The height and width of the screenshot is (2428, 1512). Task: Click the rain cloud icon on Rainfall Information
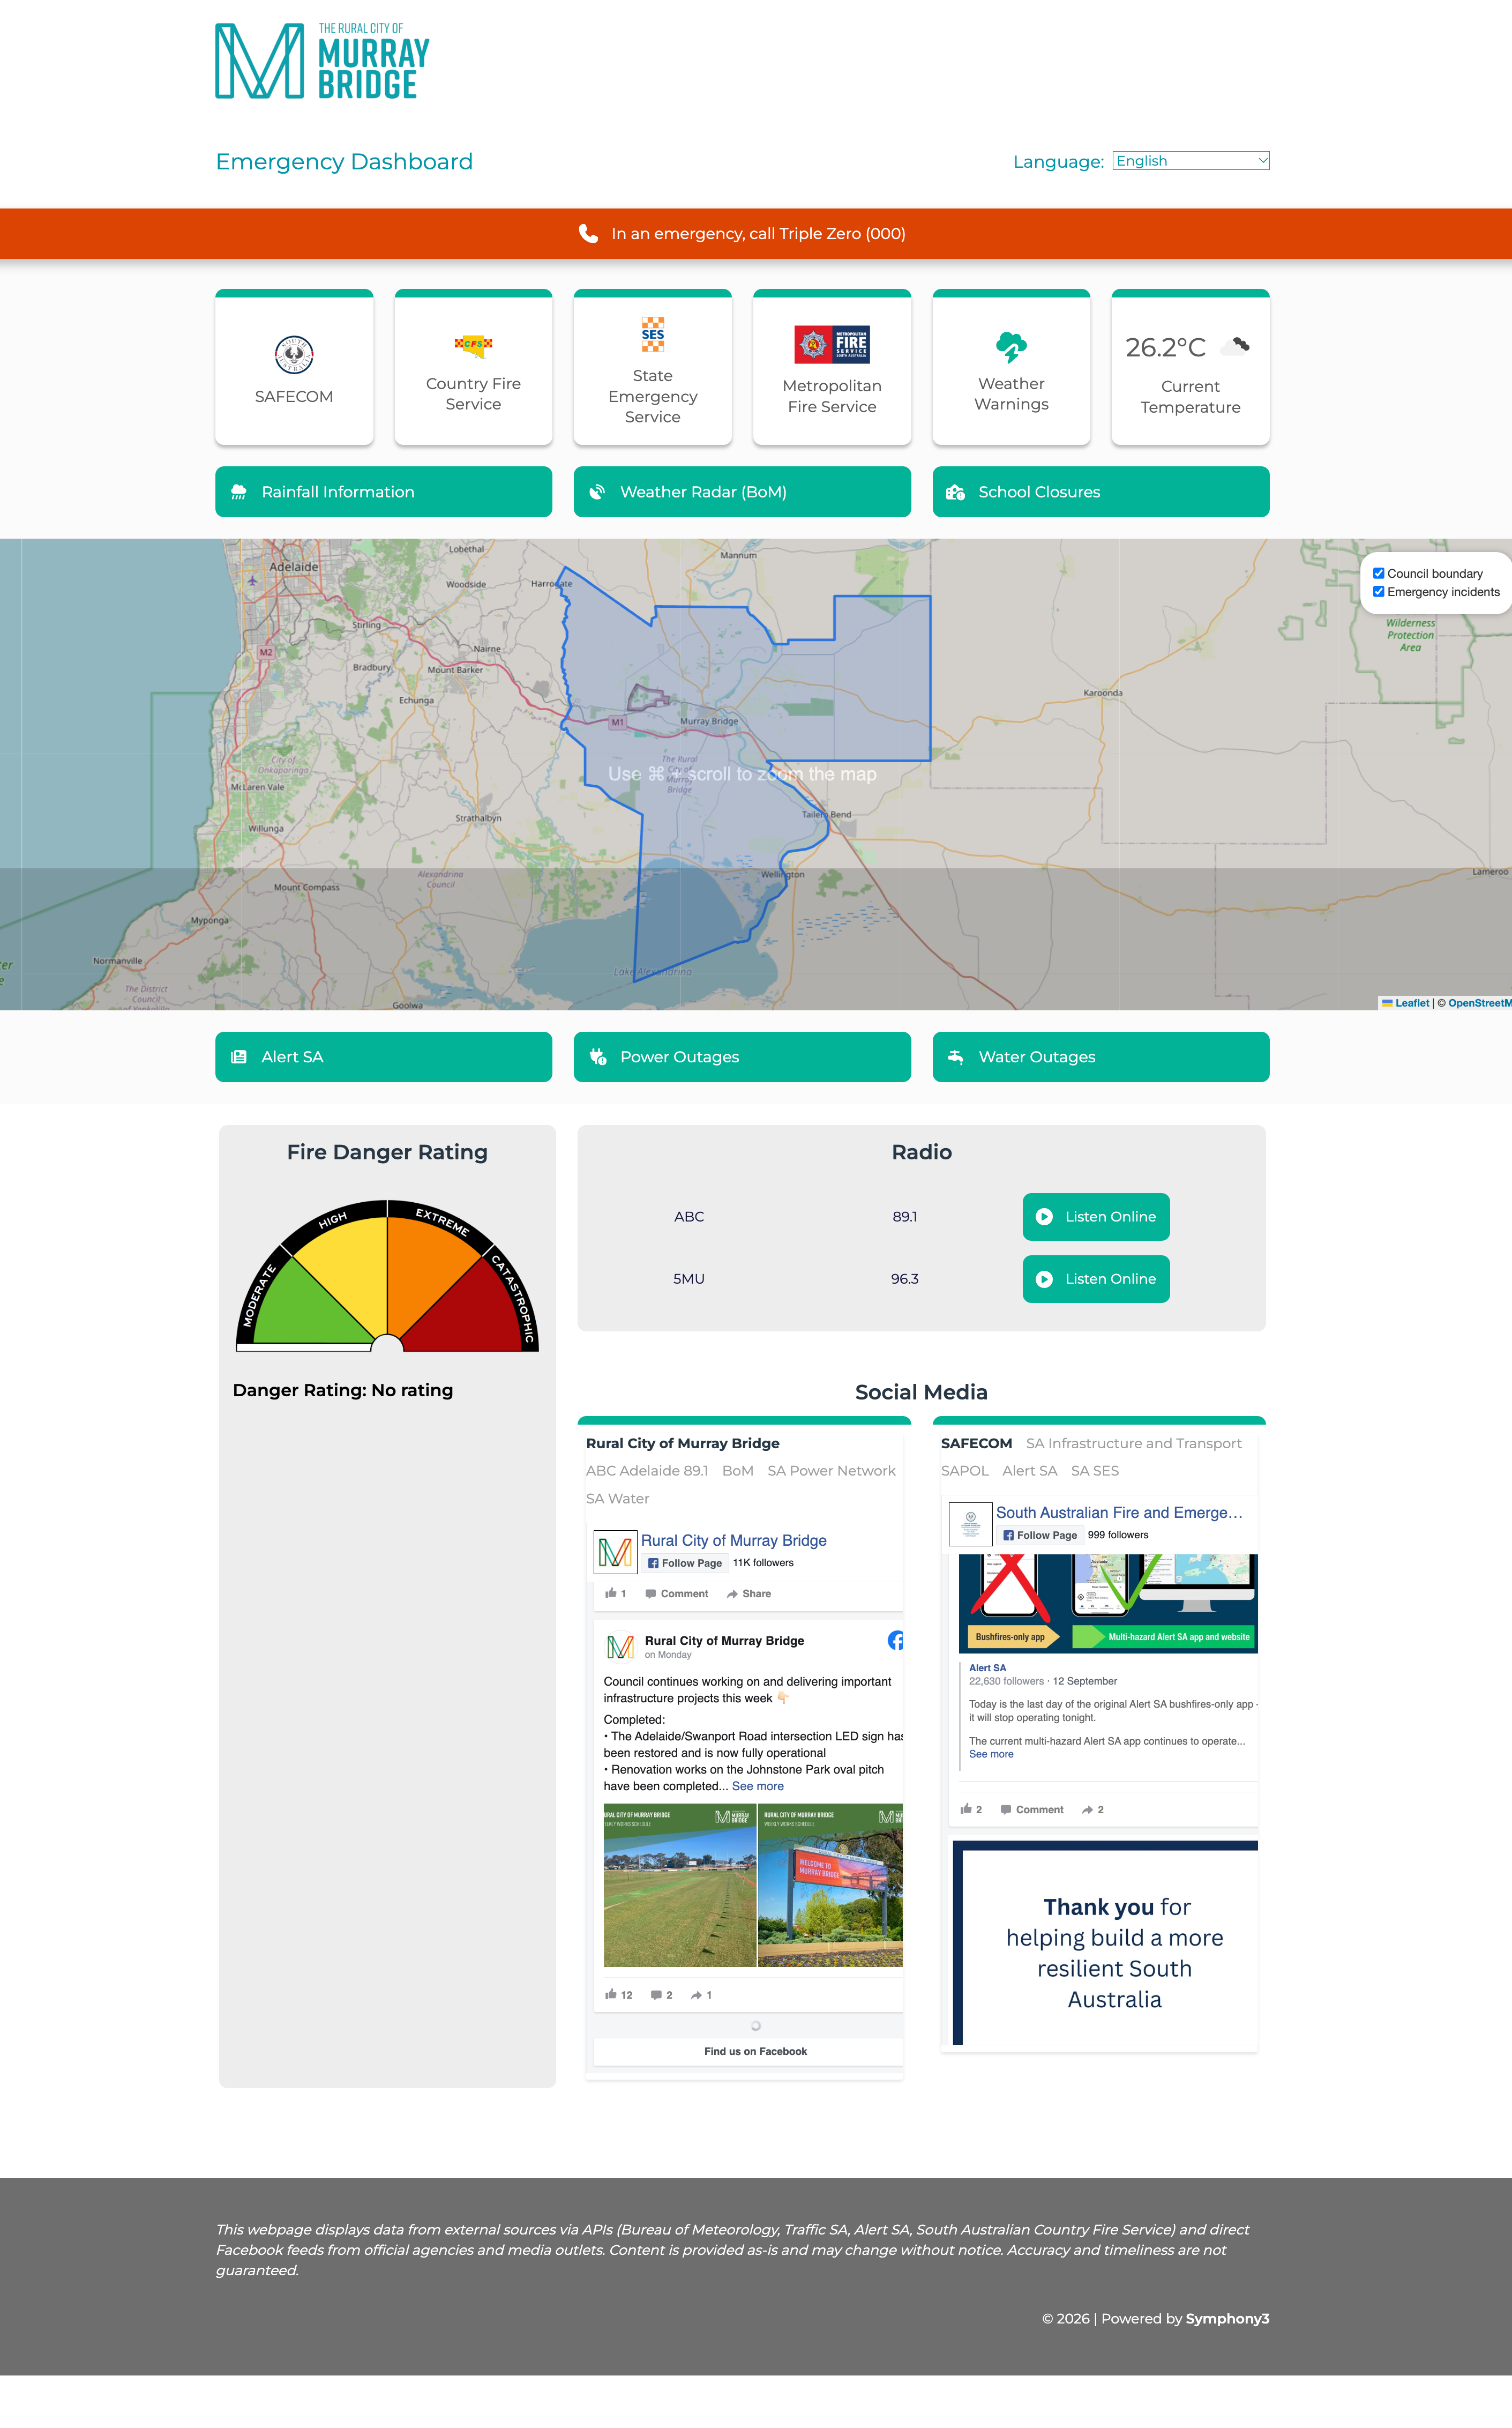[x=239, y=492]
